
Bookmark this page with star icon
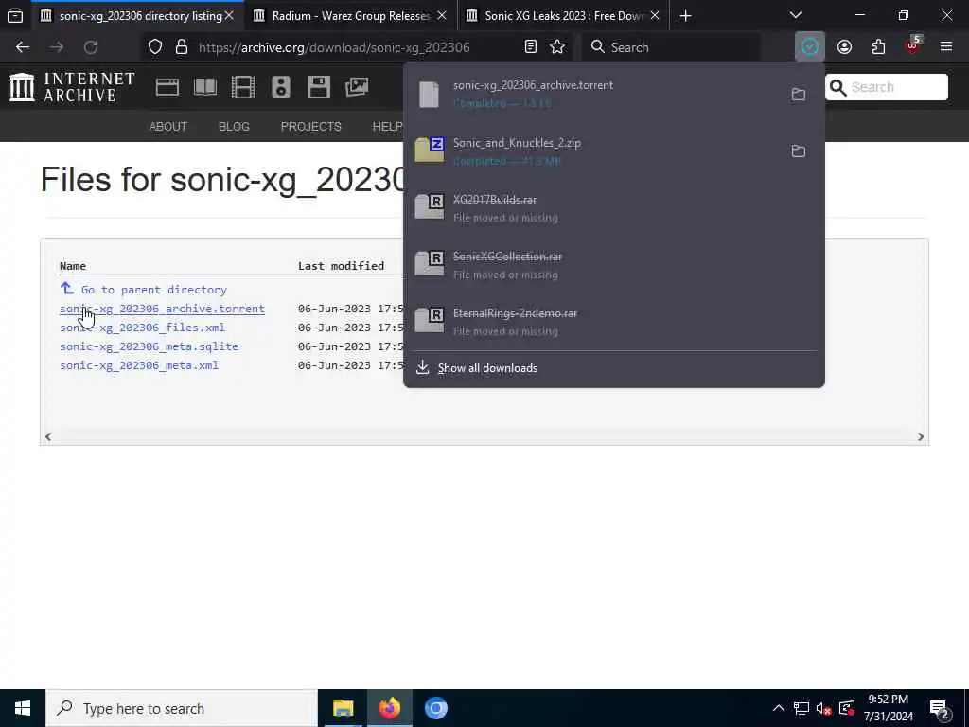point(557,47)
